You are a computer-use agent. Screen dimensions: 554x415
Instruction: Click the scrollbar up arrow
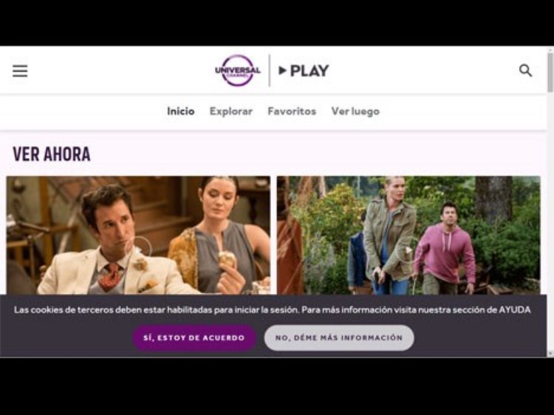point(550,49)
